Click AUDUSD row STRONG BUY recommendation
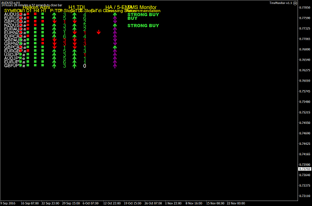 [143, 14]
